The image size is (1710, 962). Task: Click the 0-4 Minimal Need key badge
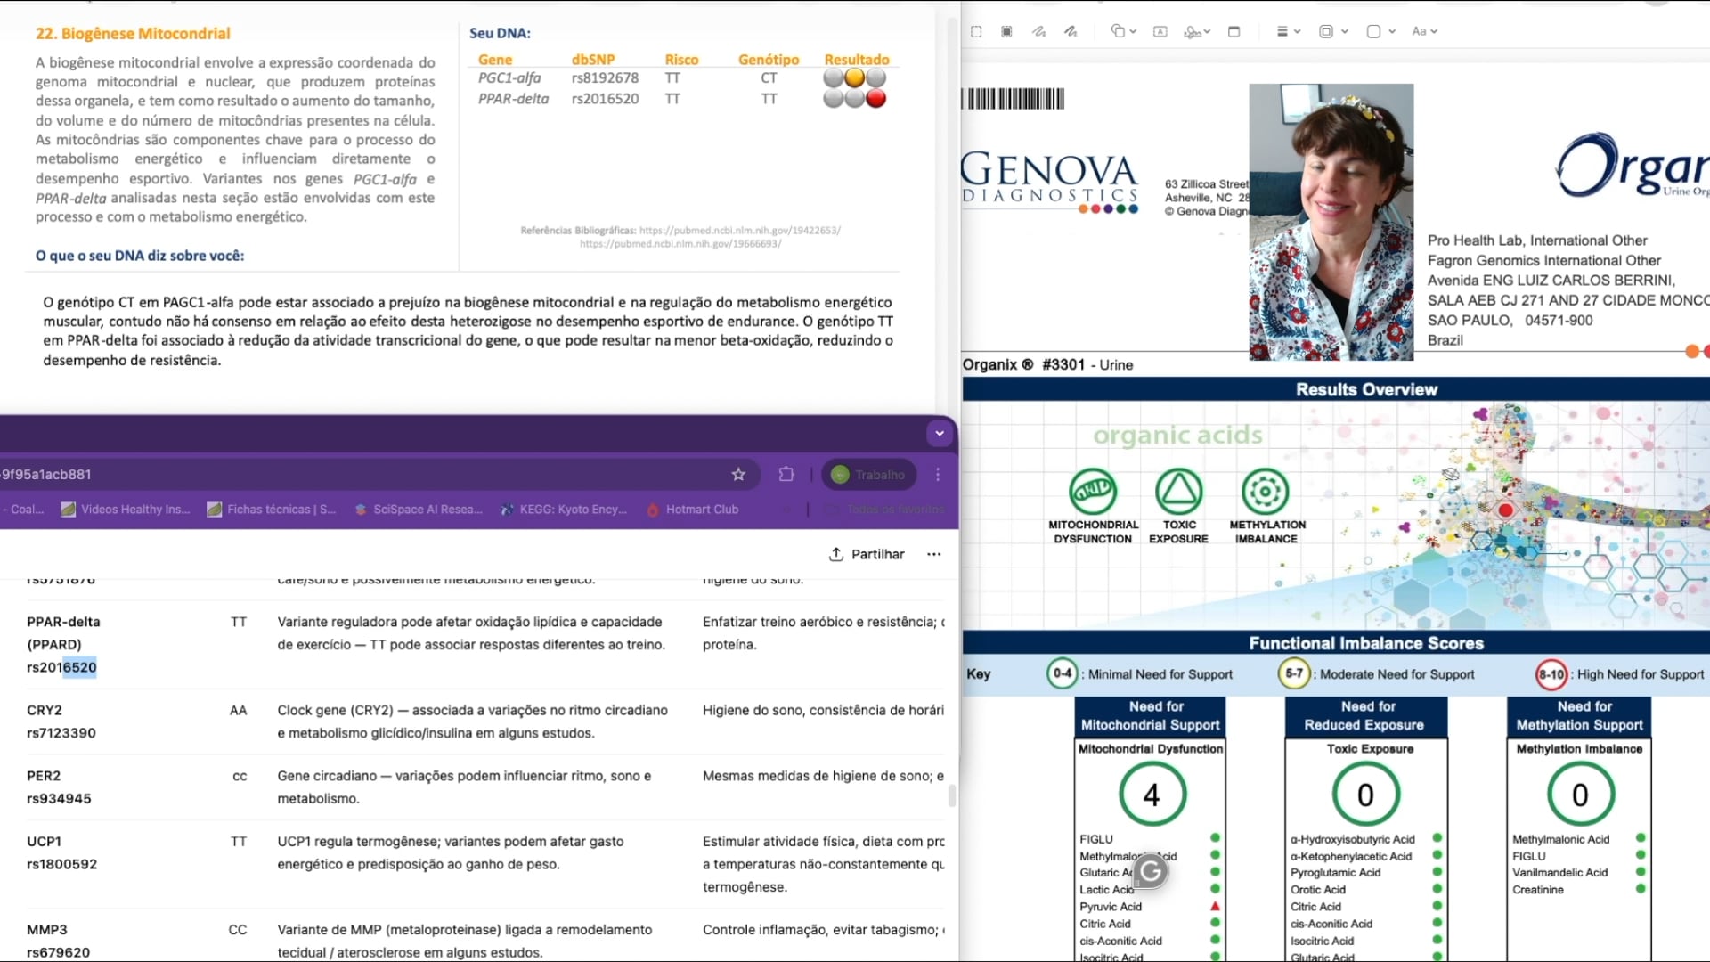click(x=1063, y=673)
